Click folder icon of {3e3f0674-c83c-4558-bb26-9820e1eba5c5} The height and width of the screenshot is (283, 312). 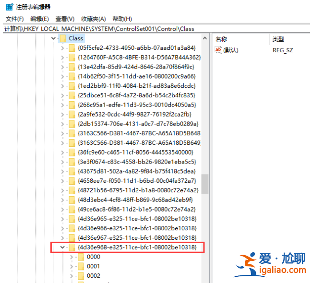(x=72, y=162)
